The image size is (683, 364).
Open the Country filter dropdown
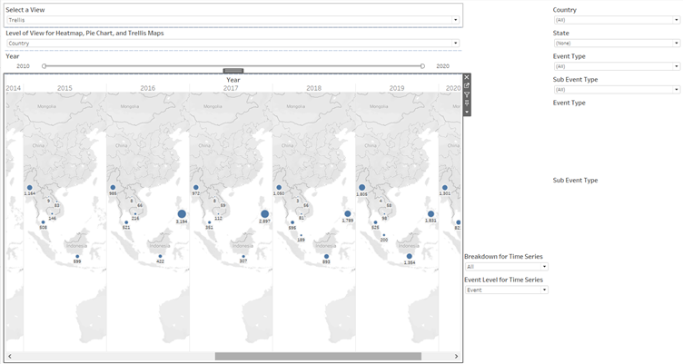click(616, 19)
